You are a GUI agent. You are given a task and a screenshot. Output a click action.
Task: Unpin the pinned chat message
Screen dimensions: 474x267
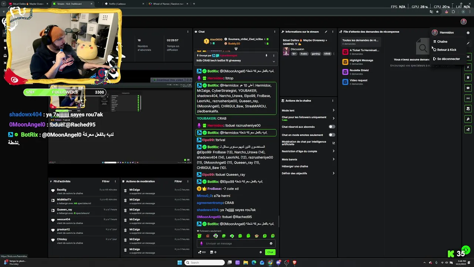tap(266, 56)
